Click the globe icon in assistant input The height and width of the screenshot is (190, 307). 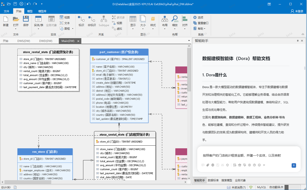pos(213,165)
